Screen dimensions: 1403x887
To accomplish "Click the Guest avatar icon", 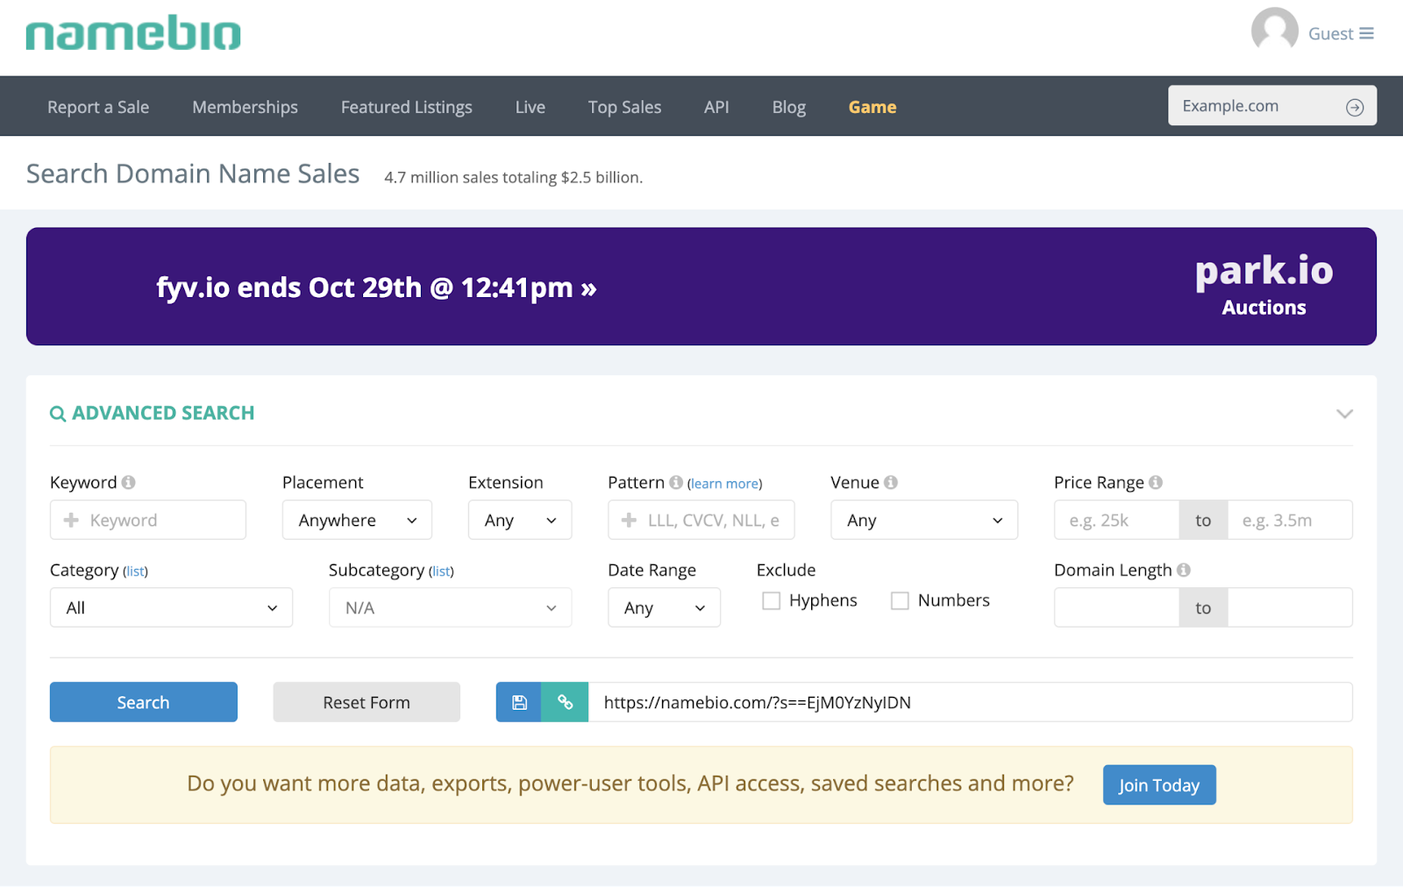I will click(x=1274, y=31).
